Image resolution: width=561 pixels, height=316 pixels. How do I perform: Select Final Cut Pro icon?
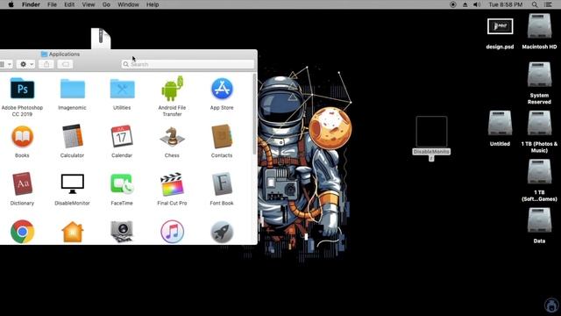pos(172,184)
